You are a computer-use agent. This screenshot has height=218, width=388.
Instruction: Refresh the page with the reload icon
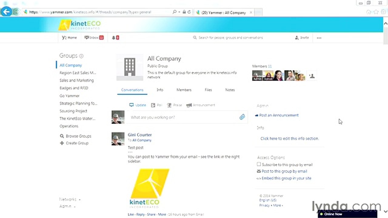pyautogui.click(x=189, y=12)
